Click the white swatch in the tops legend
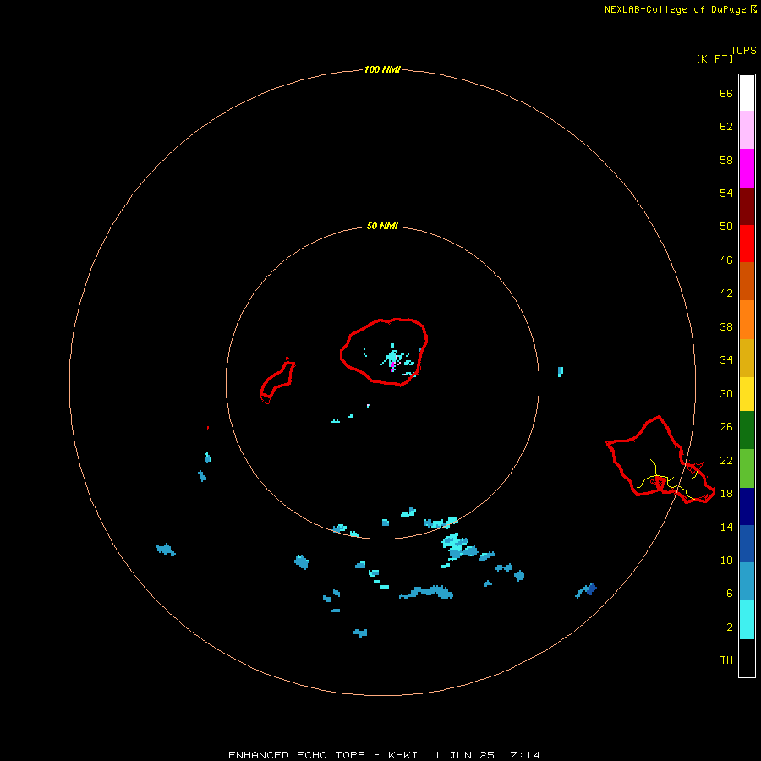 point(747,93)
